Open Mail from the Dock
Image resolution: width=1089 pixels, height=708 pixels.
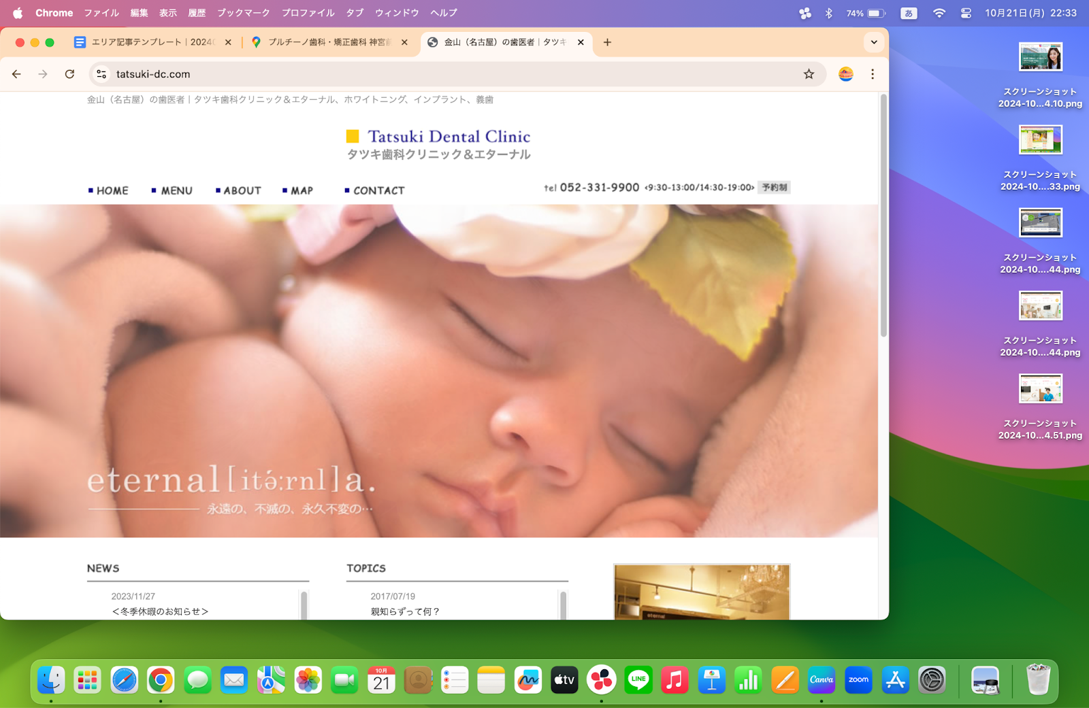pyautogui.click(x=234, y=679)
